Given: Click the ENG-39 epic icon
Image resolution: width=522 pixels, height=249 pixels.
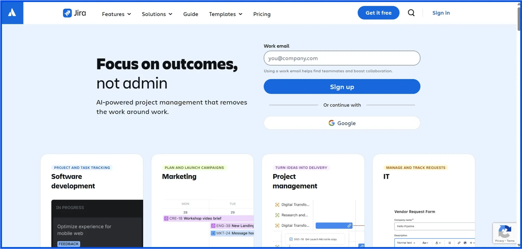Looking at the screenshot, I should [213, 226].
